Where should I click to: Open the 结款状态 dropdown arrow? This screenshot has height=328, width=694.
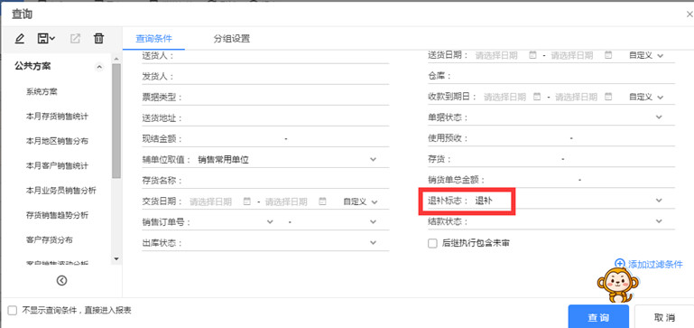(659, 220)
